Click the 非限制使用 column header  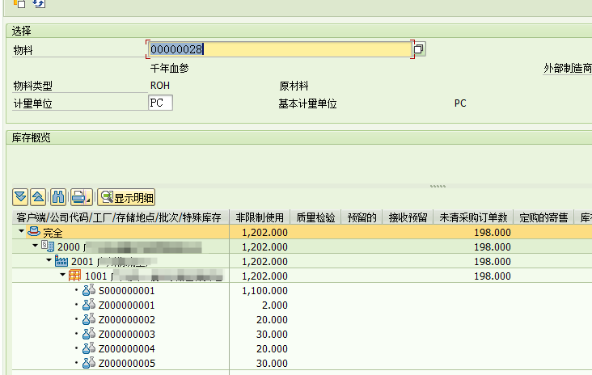[x=260, y=217]
